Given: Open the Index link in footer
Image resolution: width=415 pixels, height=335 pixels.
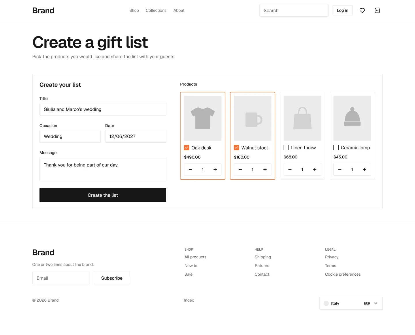Looking at the screenshot, I should coord(189,300).
